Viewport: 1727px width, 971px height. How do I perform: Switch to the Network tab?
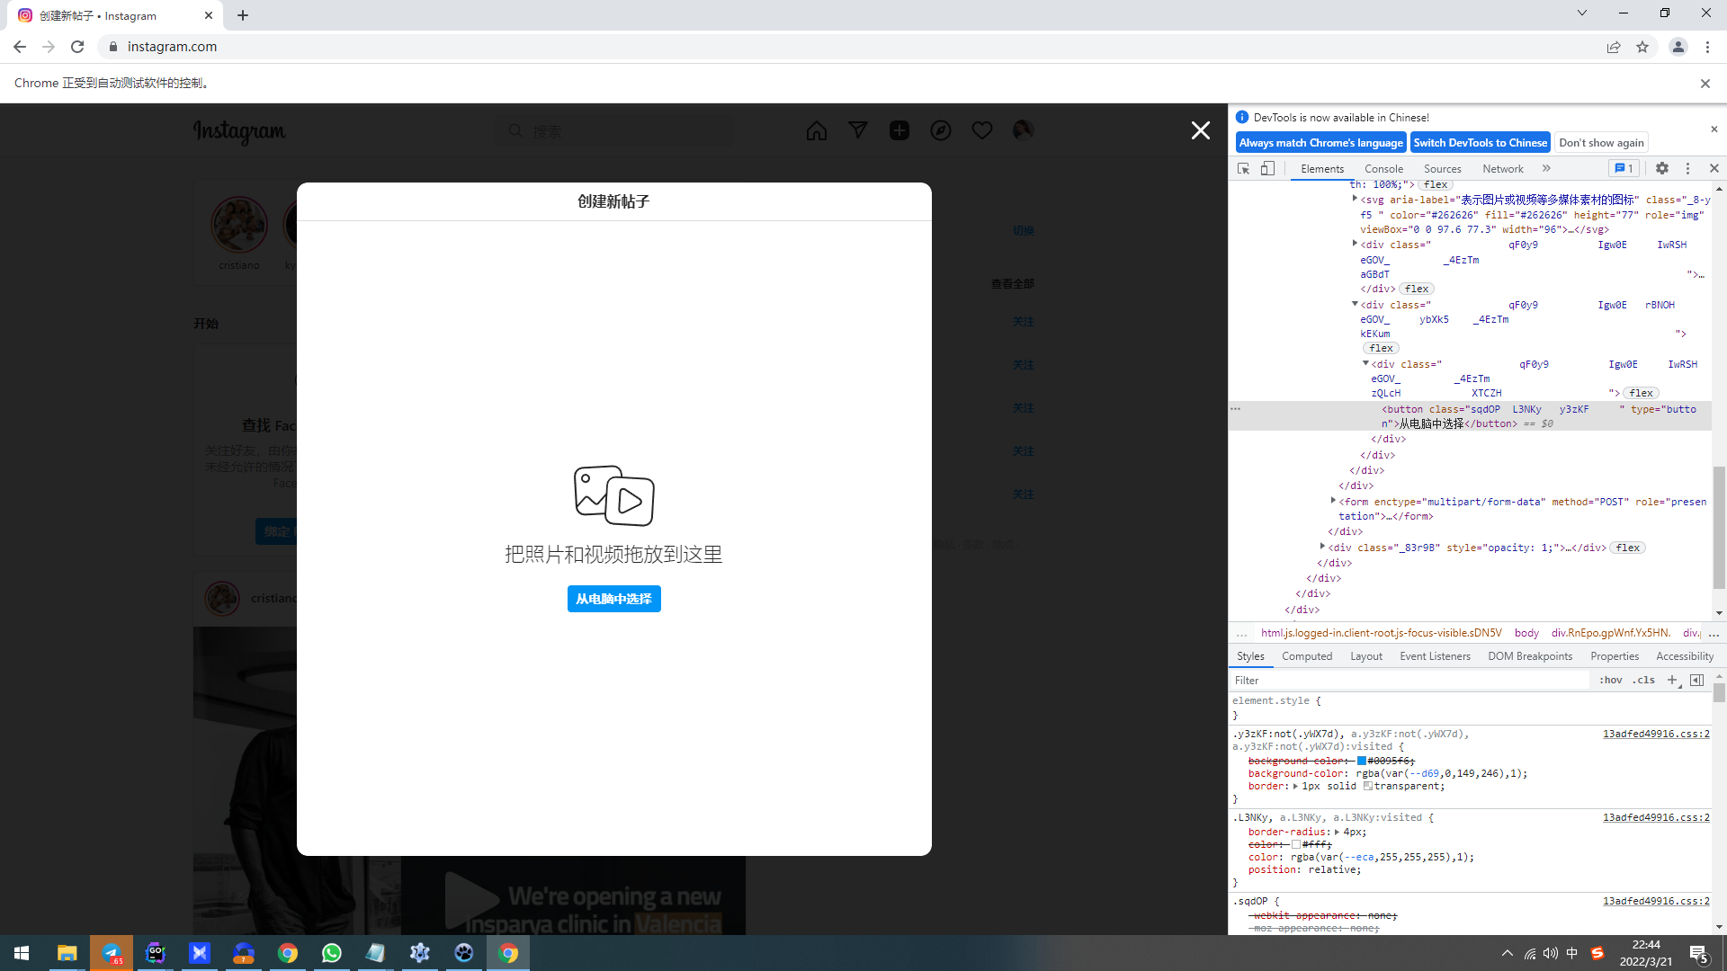point(1502,169)
